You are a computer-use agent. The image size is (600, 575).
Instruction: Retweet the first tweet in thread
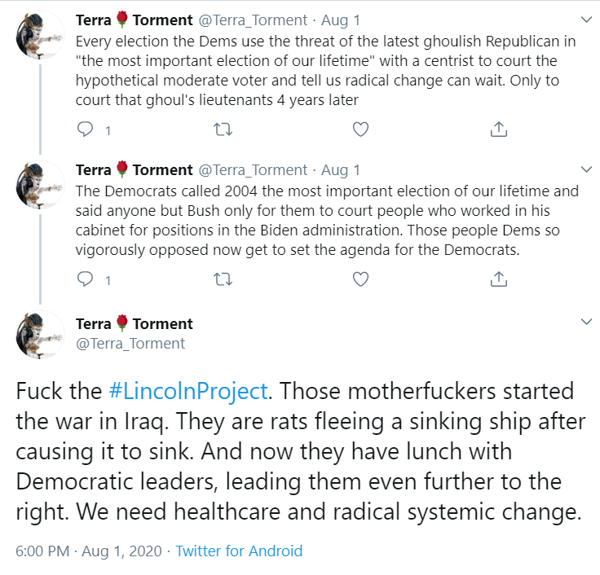click(x=223, y=129)
